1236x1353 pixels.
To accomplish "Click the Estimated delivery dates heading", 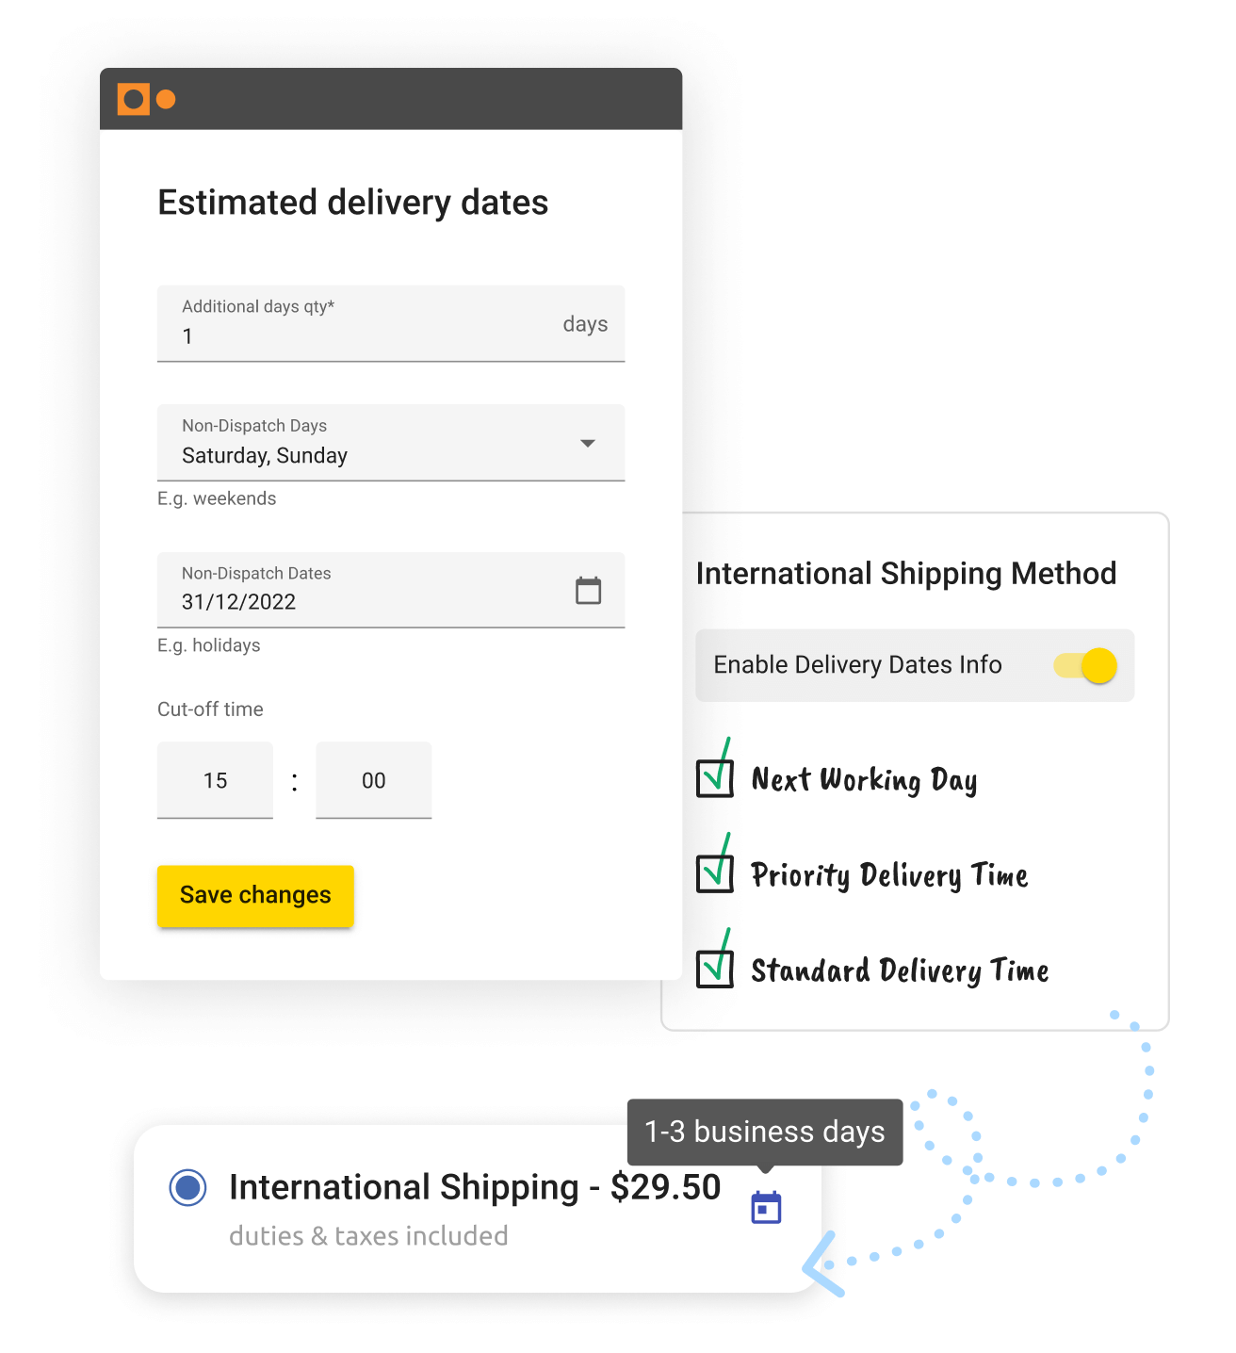I will click(x=352, y=202).
